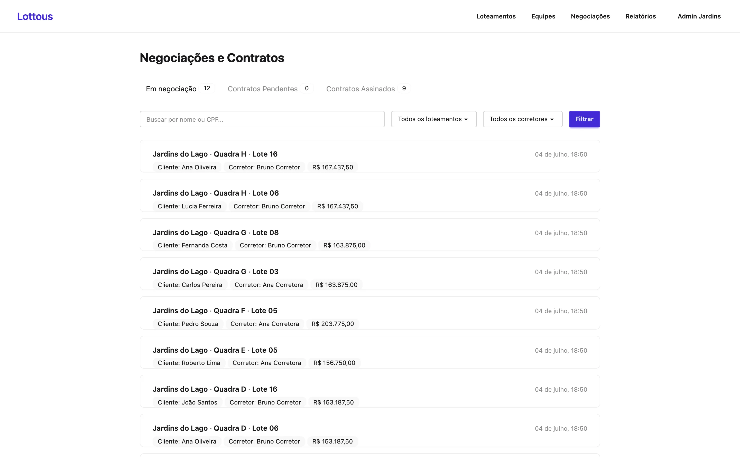Click Cliente: Ana Oliveira tag on Quadra H Lote 16

(187, 167)
